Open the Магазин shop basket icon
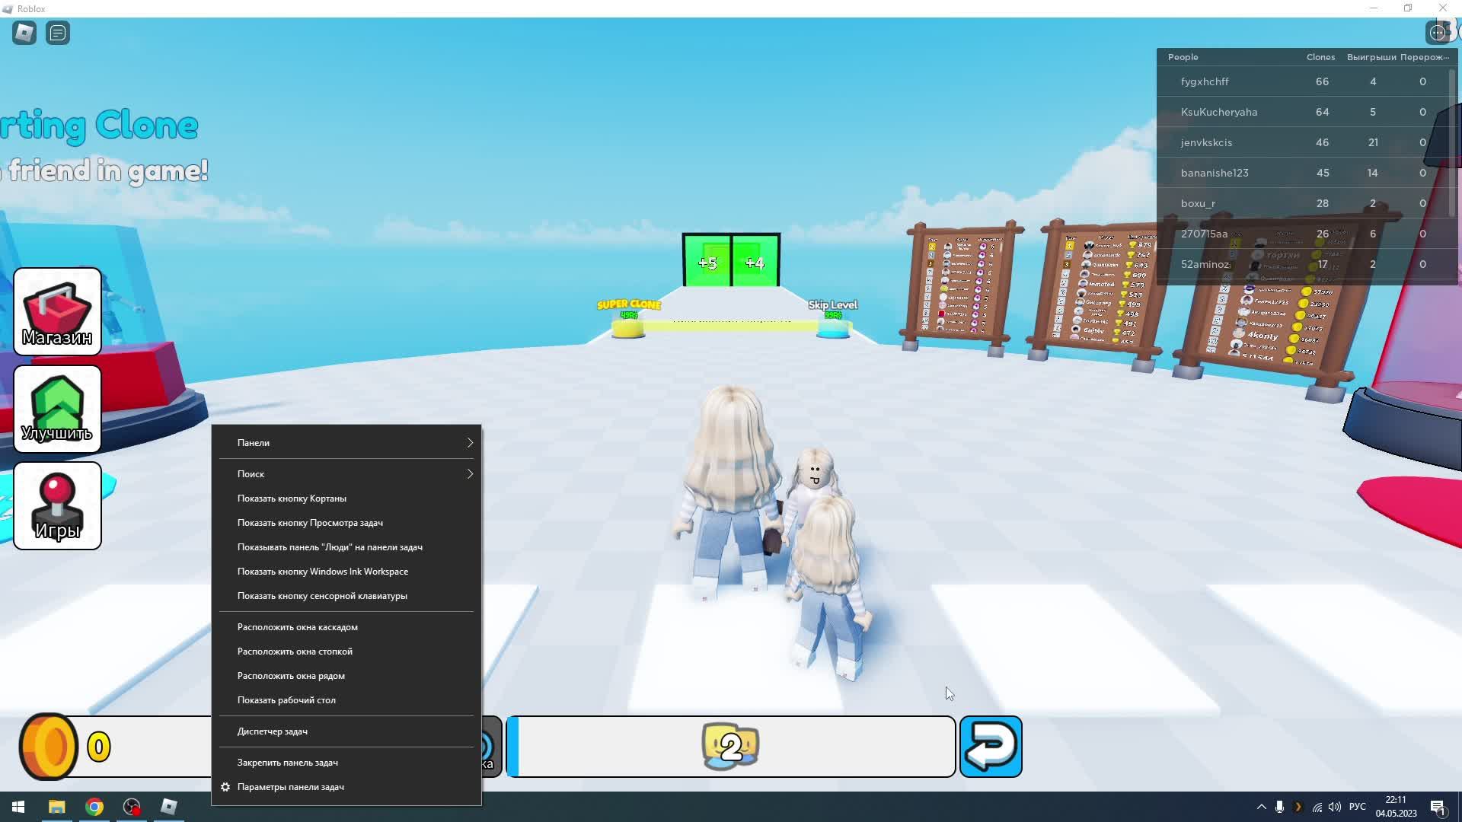 coord(57,311)
